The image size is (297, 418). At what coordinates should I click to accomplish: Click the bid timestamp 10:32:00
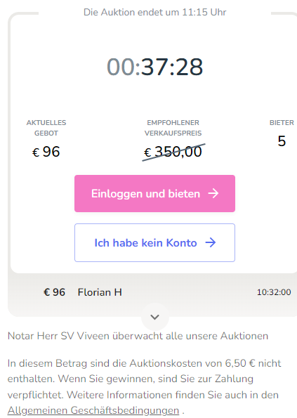click(x=274, y=292)
